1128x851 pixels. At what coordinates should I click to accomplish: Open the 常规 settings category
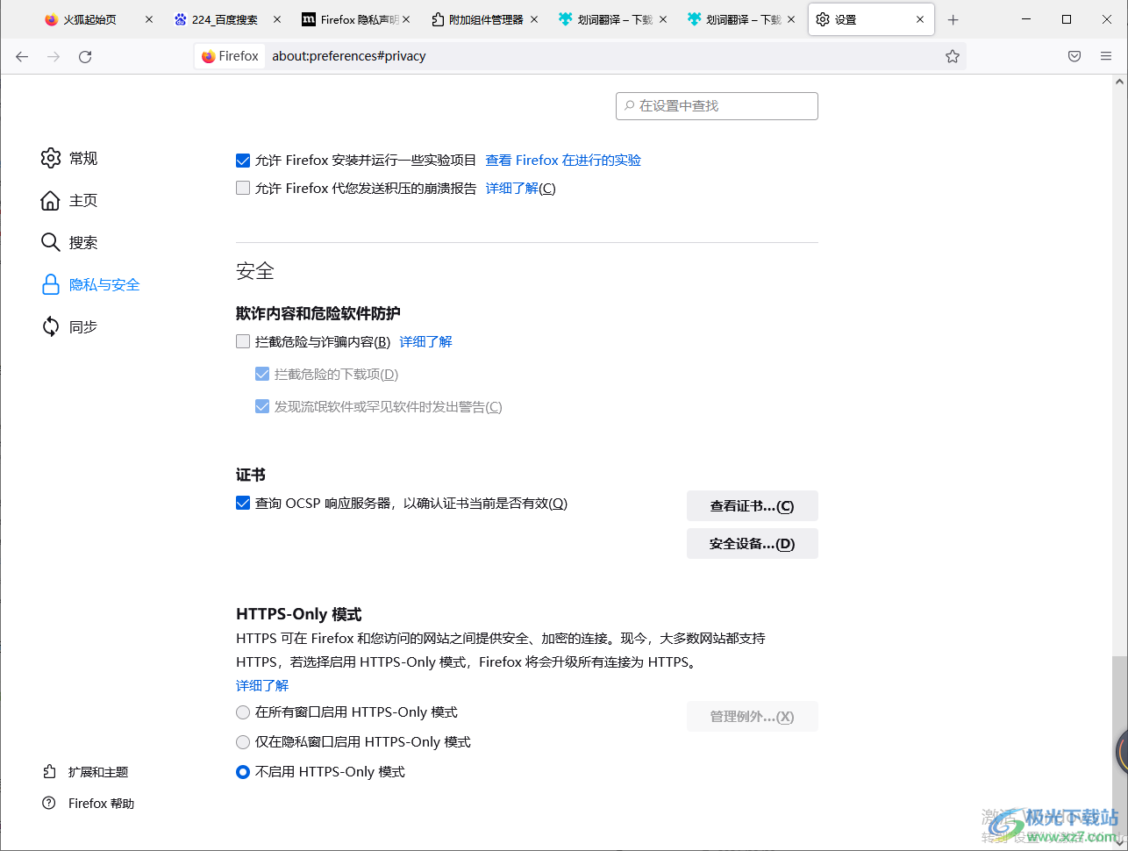point(83,158)
